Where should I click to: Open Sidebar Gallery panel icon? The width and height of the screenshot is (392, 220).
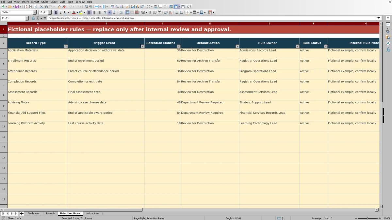[388, 37]
